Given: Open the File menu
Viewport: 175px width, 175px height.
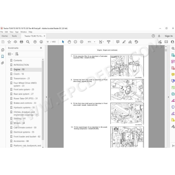Looking at the screenshot, I should click(x=2, y=32).
